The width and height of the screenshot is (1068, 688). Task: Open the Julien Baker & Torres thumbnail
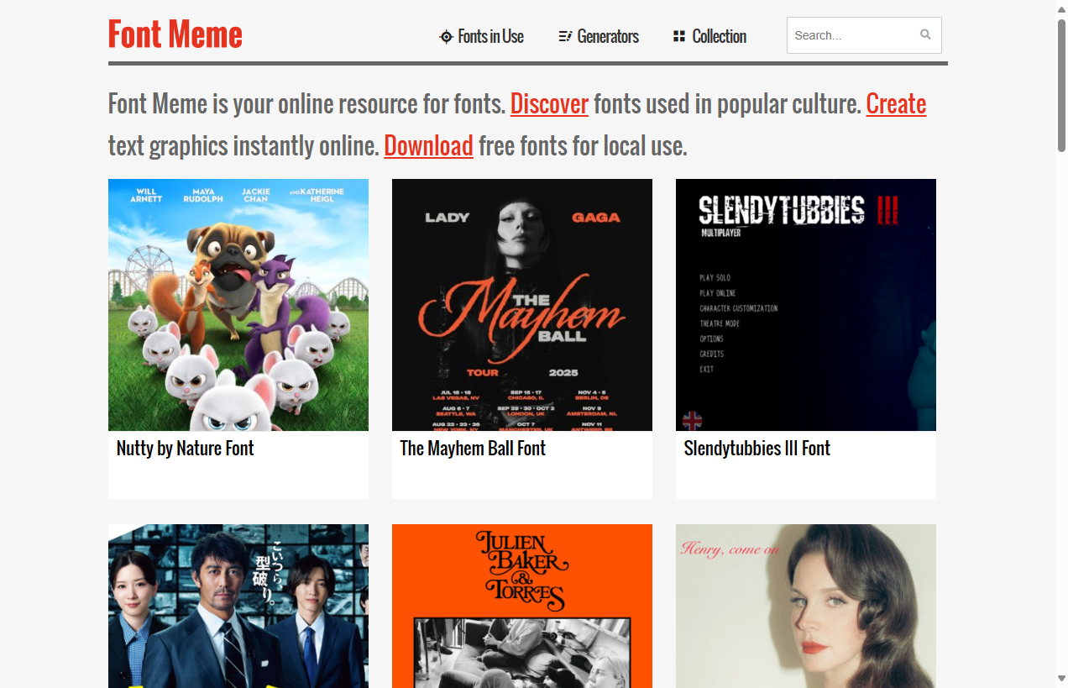522,605
